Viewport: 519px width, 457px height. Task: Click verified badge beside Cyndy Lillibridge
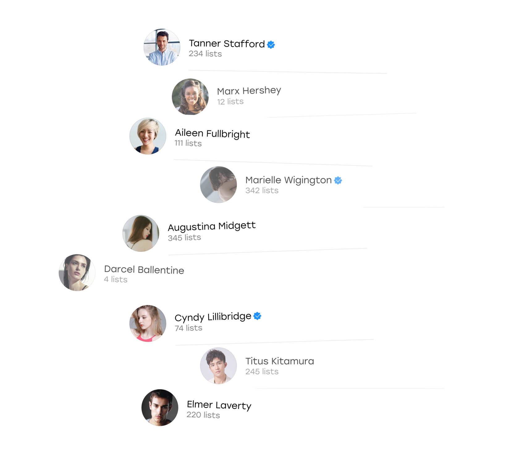tap(257, 316)
